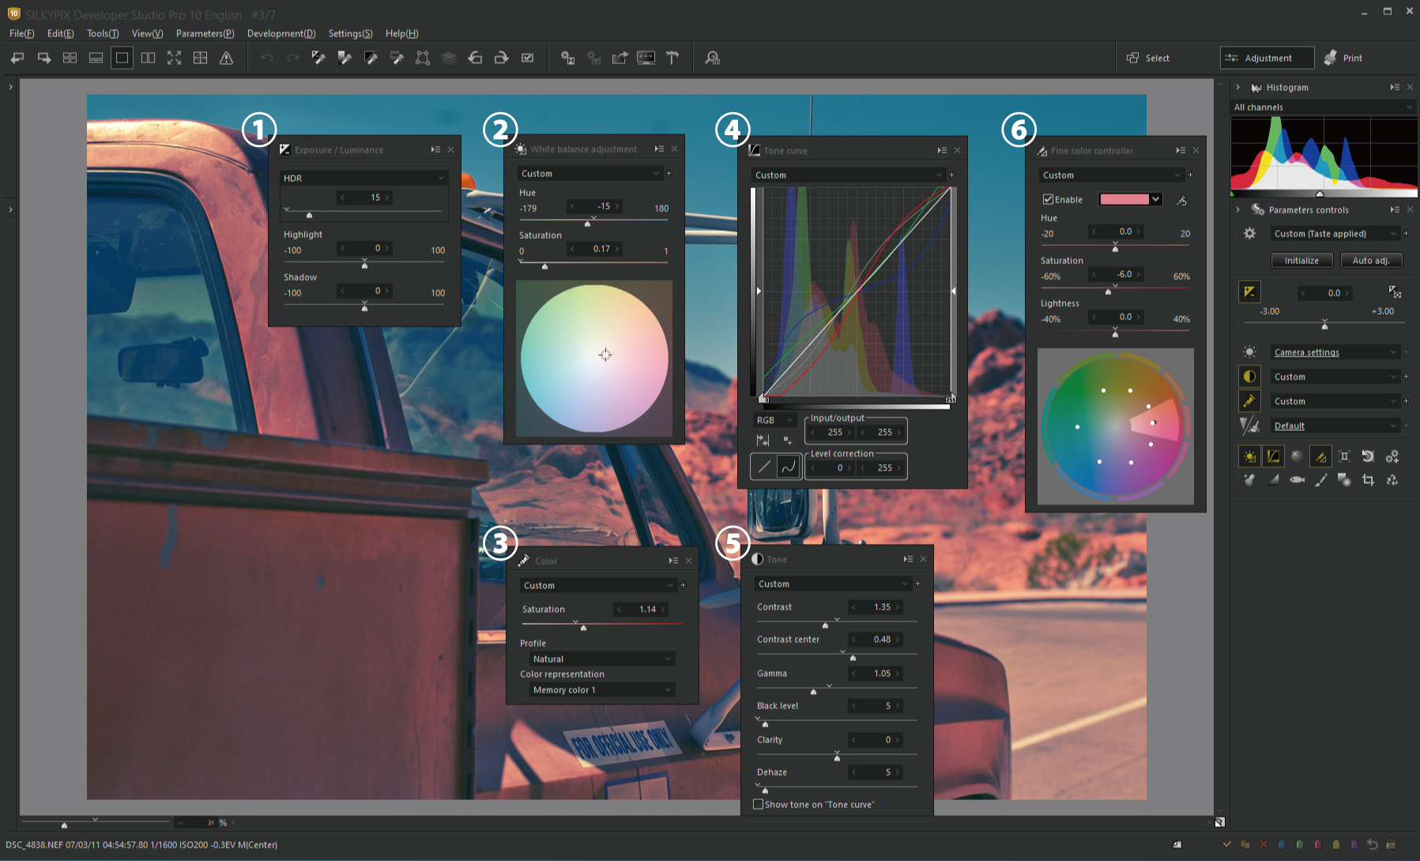This screenshot has width=1420, height=861.
Task: Open 'Memory color 1' color representation dropdown
Action: (x=602, y=689)
